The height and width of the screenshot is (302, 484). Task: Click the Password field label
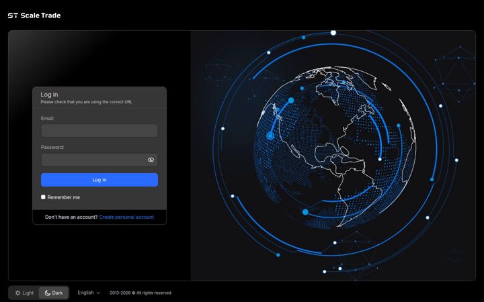point(52,147)
